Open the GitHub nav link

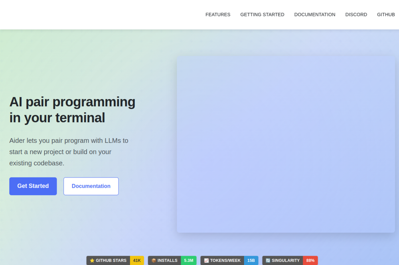point(386,15)
